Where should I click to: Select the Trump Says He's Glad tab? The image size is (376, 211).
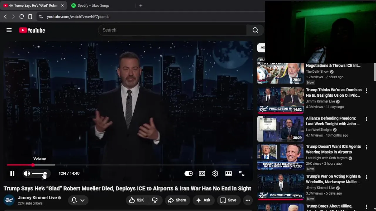pyautogui.click(x=36, y=6)
